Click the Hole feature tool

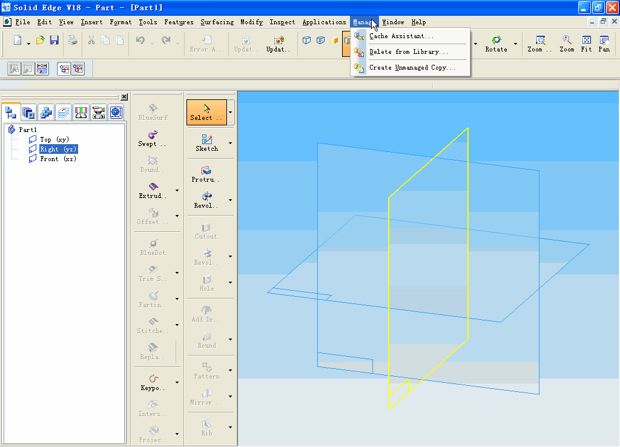pos(207,283)
